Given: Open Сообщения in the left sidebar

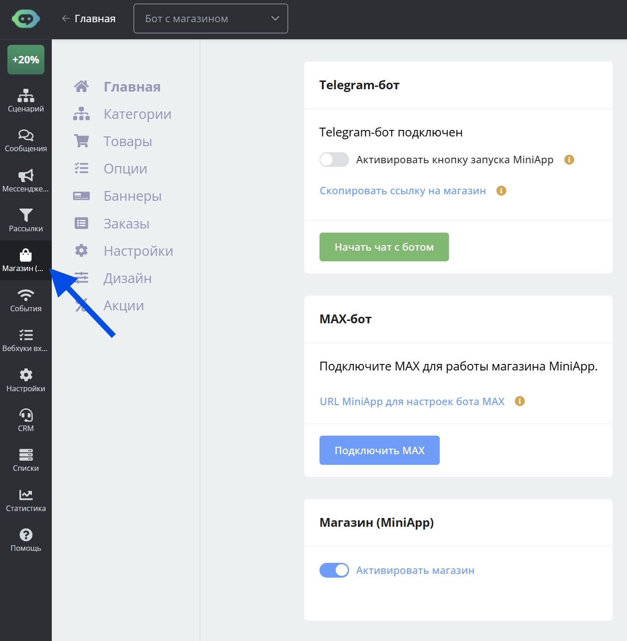Looking at the screenshot, I should (26, 140).
